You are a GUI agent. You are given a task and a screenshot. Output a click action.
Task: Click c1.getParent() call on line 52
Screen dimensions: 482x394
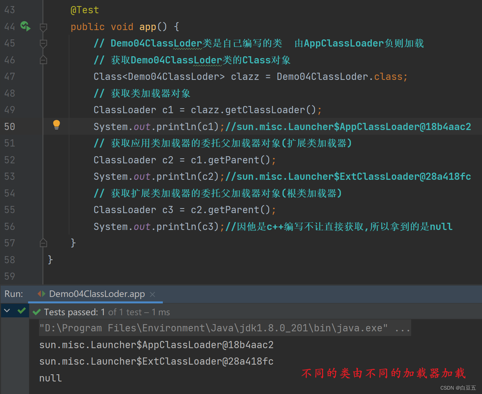230,160
